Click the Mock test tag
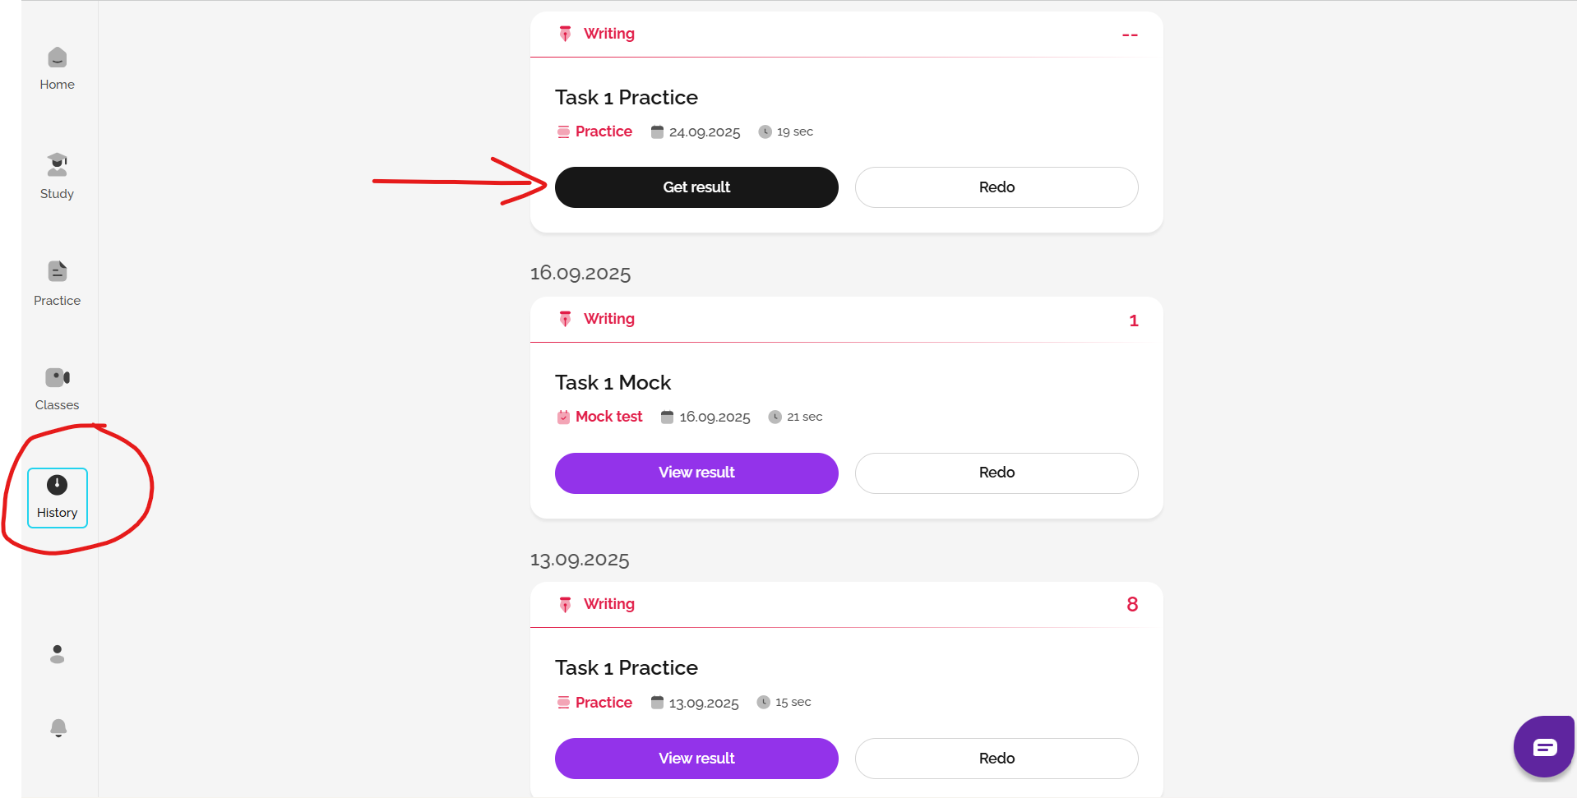The width and height of the screenshot is (1577, 798). pos(608,417)
